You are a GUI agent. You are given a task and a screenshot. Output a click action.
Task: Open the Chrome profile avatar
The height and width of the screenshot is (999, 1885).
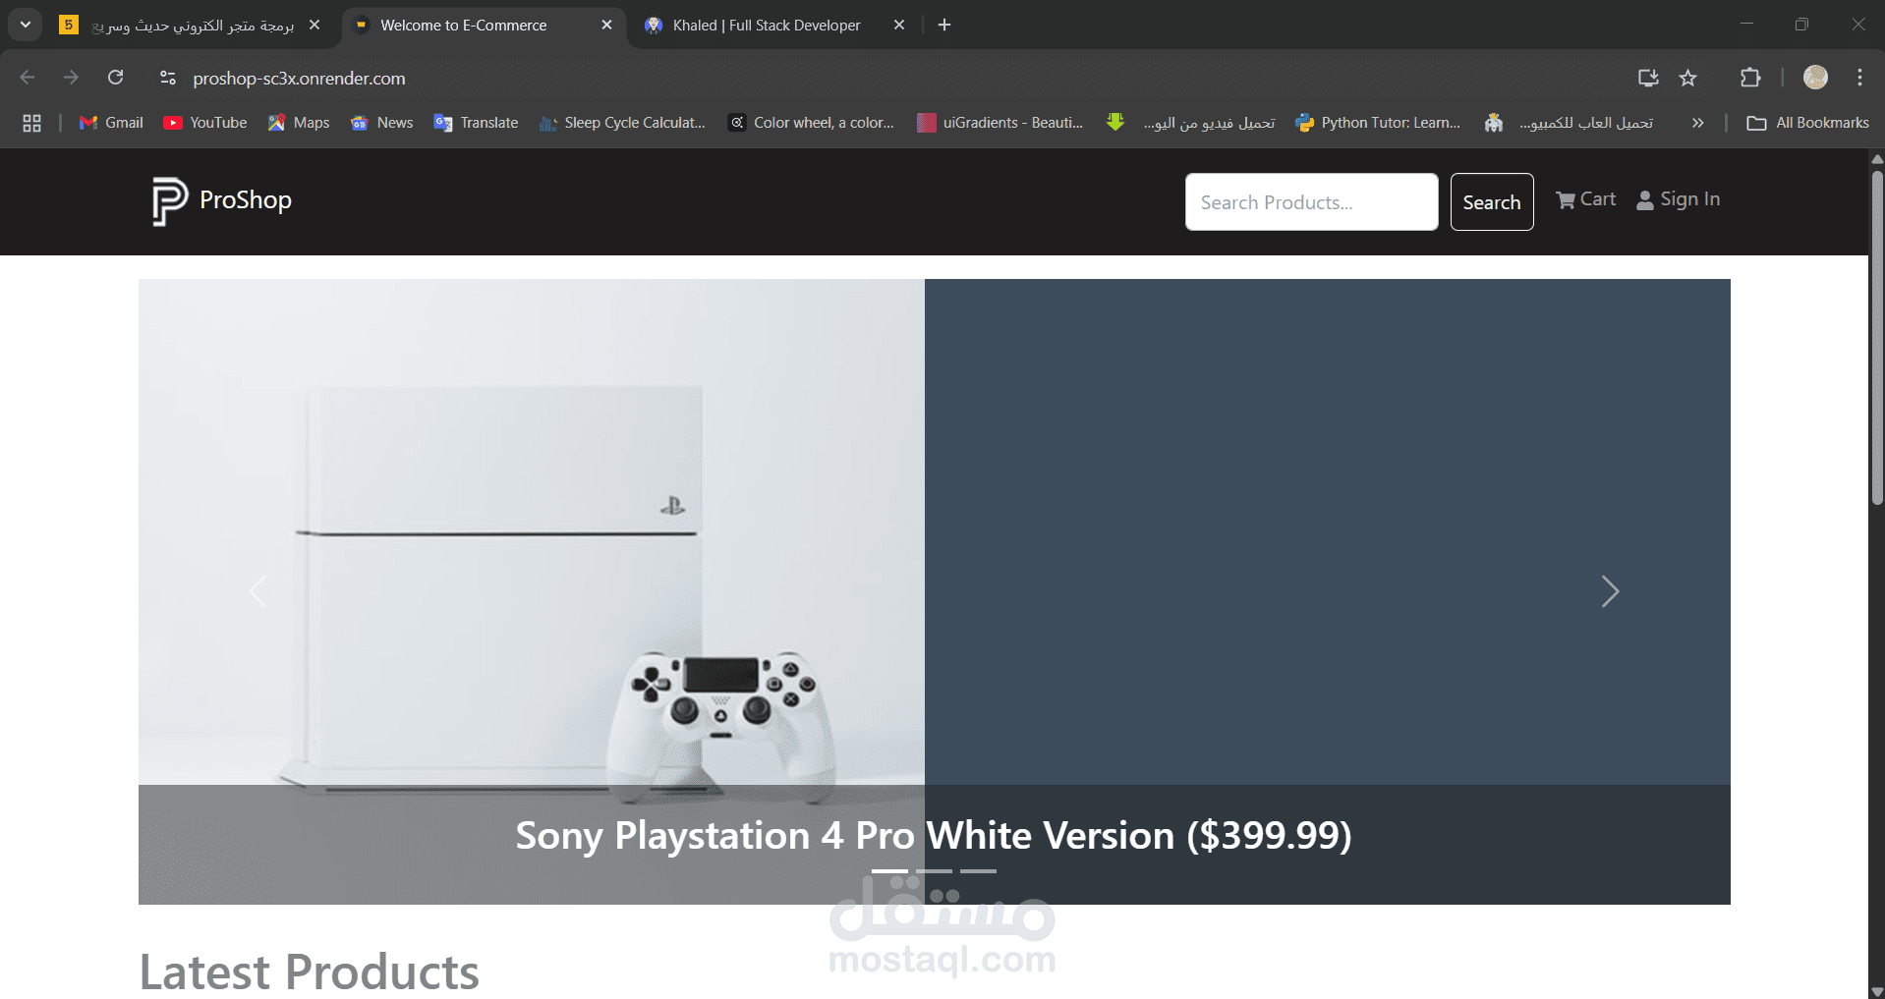[x=1815, y=78]
